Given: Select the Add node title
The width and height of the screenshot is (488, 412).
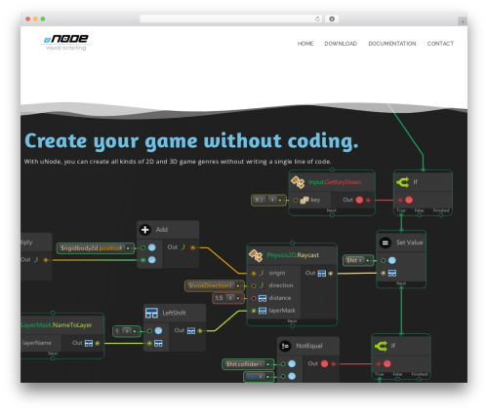Looking at the screenshot, I should [x=162, y=230].
